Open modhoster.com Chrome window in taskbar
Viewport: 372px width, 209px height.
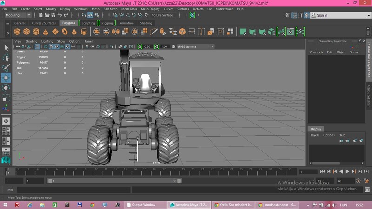click(x=278, y=205)
